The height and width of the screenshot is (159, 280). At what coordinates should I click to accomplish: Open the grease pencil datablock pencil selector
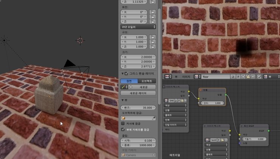click(124, 87)
